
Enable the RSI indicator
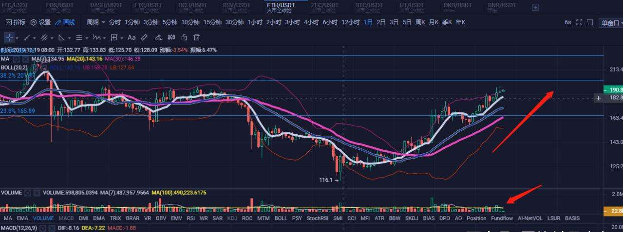point(190,218)
